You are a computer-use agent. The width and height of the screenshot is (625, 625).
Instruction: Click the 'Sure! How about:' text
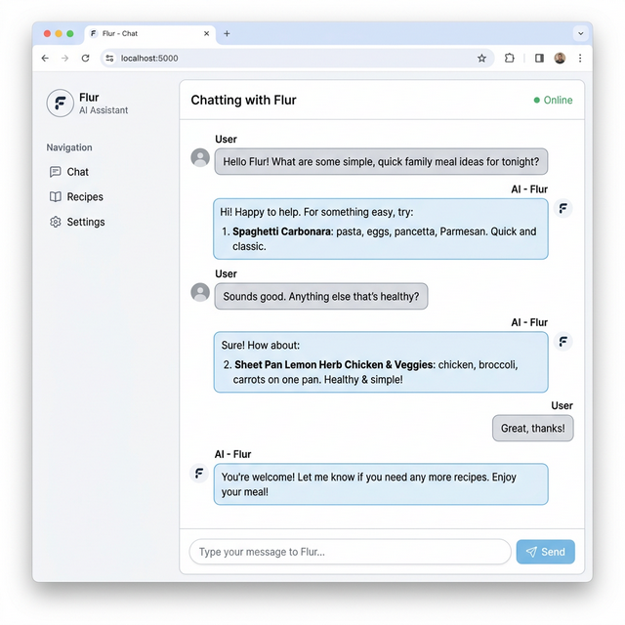[x=261, y=345]
